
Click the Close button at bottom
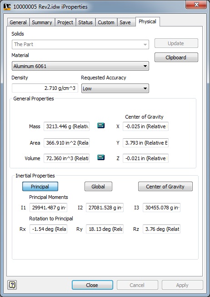pos(92,285)
